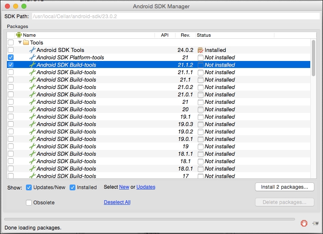Select the Build-tools row with revision 19.0.2

pos(159,132)
